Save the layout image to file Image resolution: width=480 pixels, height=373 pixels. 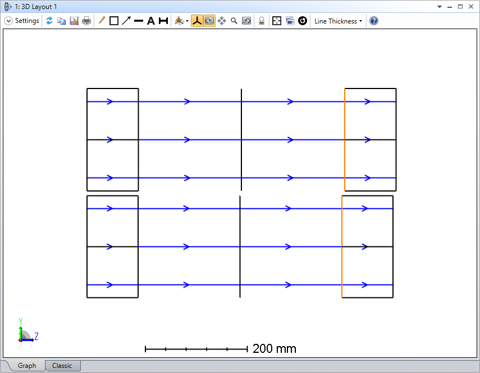coord(74,21)
